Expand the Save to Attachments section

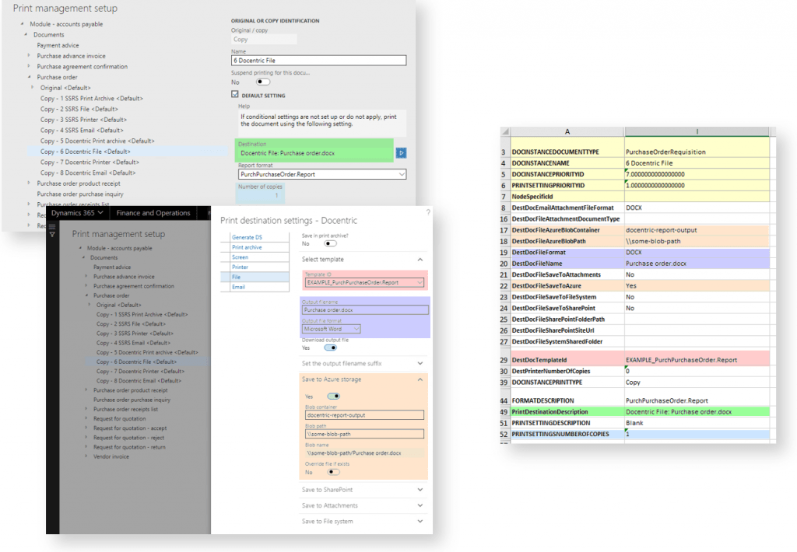(420, 506)
